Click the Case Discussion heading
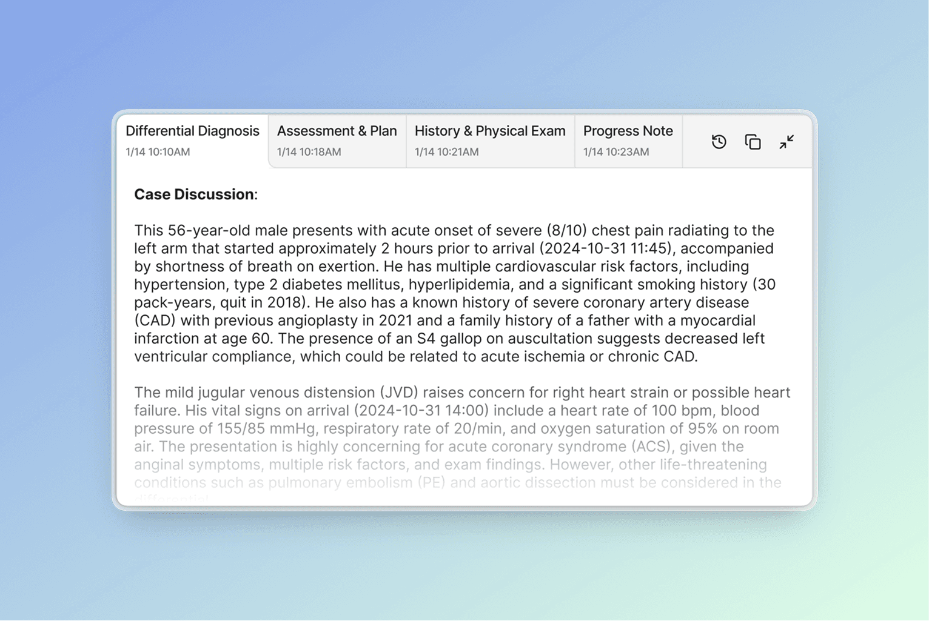 (x=196, y=194)
